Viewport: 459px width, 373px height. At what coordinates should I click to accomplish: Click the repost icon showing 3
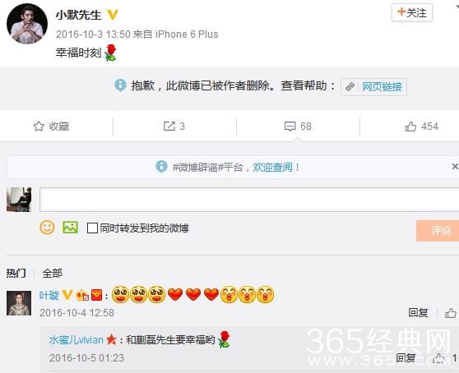pyautogui.click(x=169, y=127)
